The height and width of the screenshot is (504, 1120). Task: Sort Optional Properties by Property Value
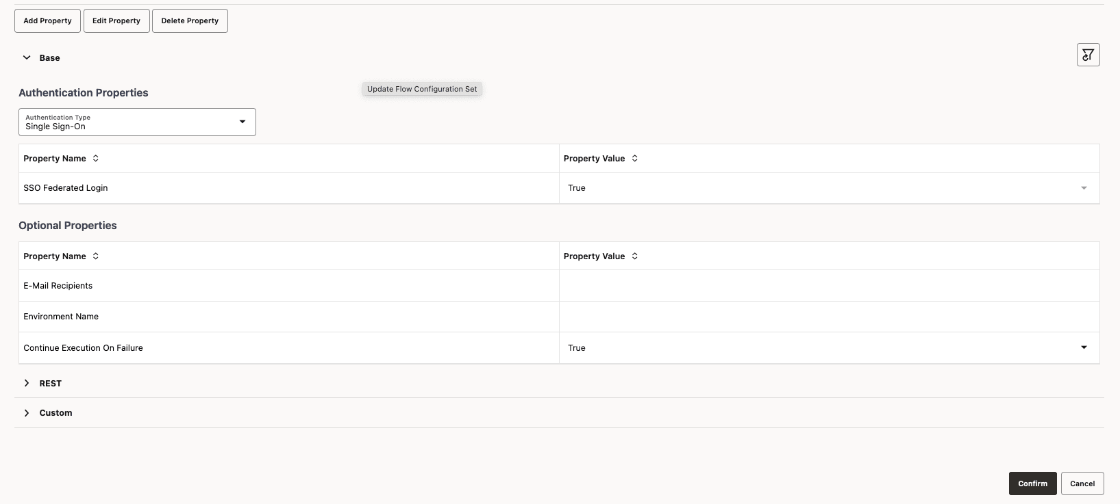click(x=635, y=256)
